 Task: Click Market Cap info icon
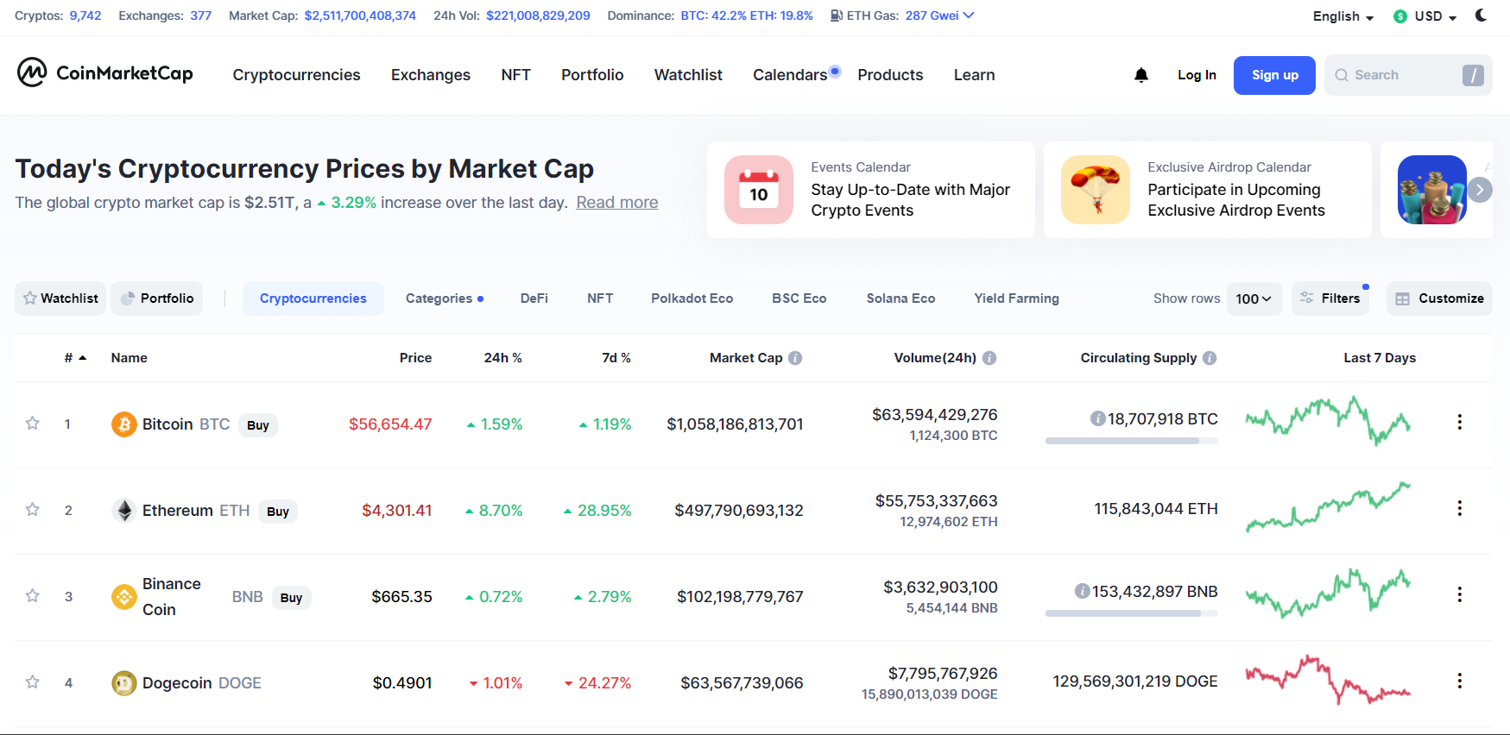click(795, 358)
